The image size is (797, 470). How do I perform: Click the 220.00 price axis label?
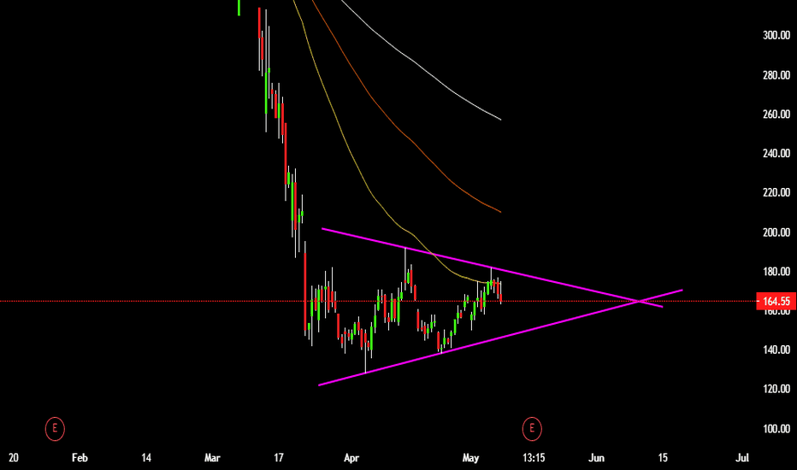pos(776,192)
